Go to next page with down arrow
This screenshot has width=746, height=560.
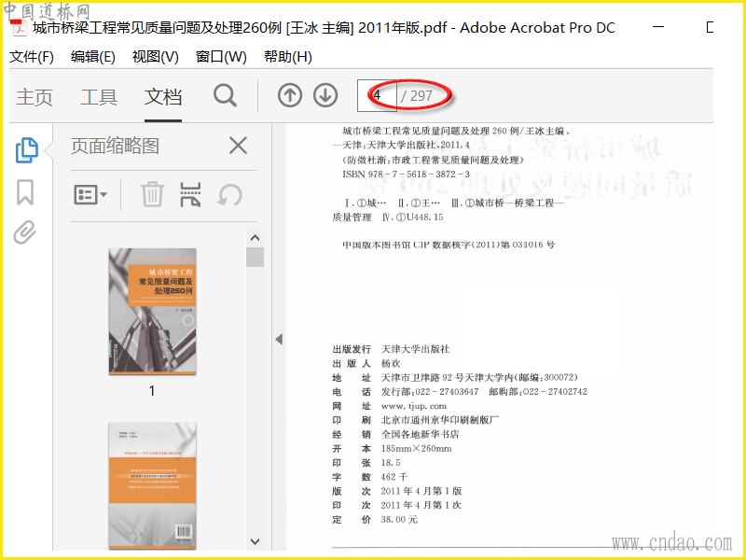point(325,95)
